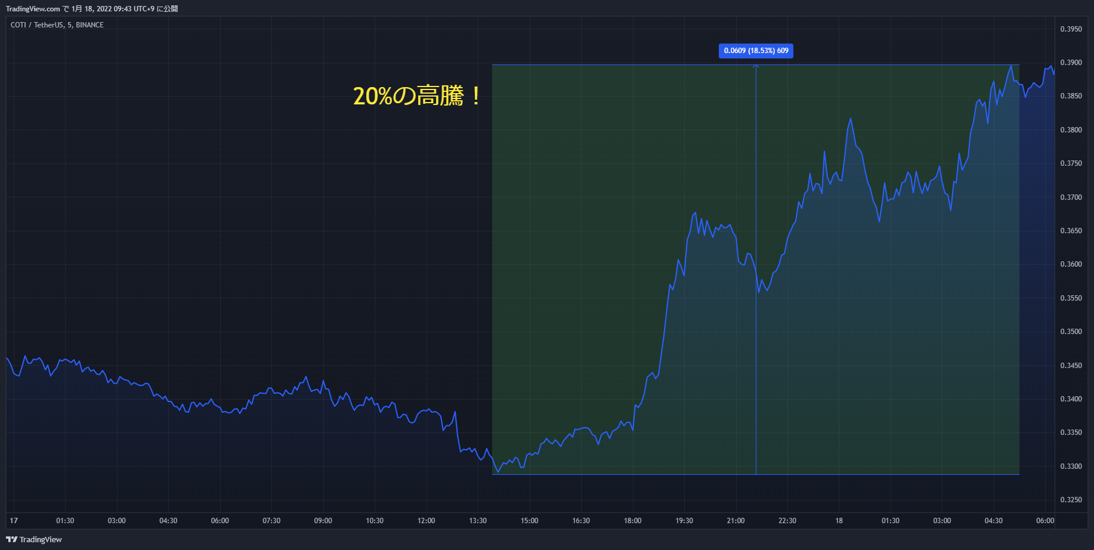Click the 18 date label on time axis
This screenshot has height=550, width=1094.
[839, 521]
